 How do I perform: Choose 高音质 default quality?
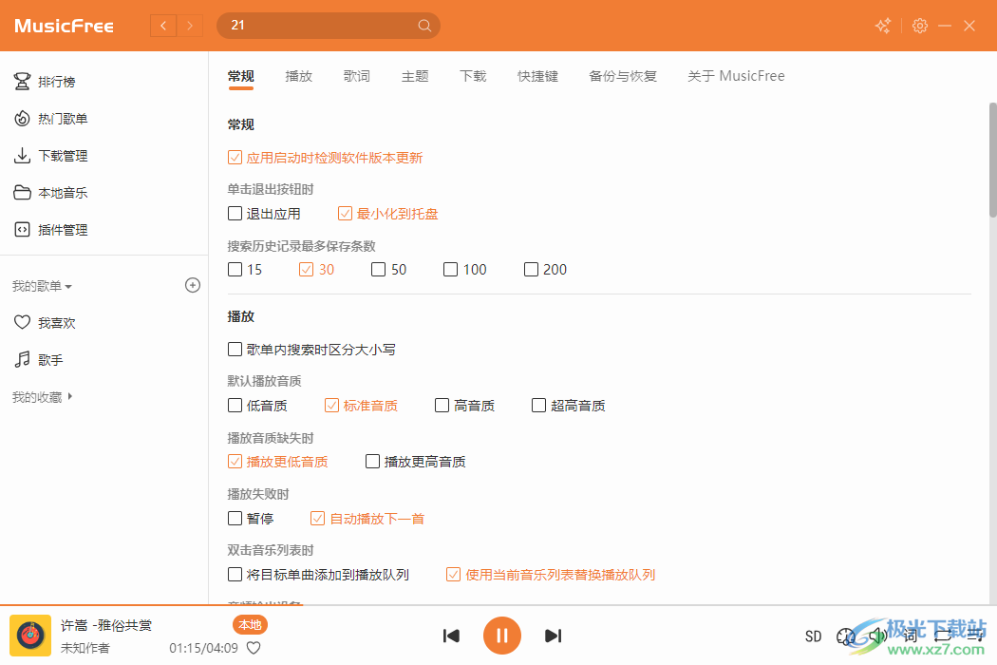(465, 406)
